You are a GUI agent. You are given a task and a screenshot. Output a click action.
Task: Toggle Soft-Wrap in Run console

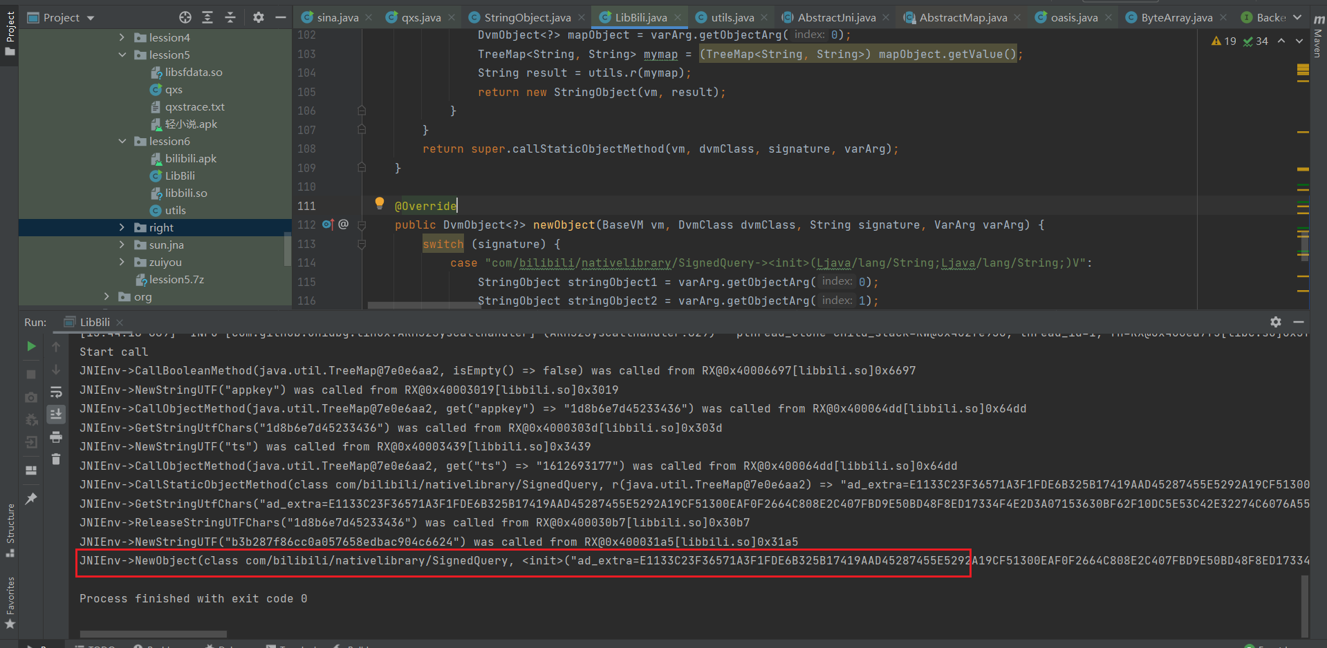[56, 392]
